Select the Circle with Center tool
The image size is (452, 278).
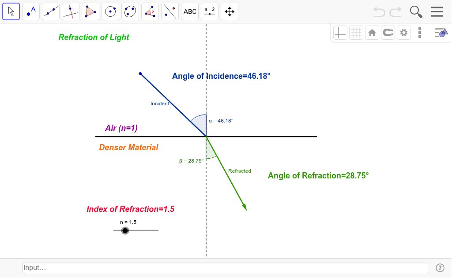[110, 11]
